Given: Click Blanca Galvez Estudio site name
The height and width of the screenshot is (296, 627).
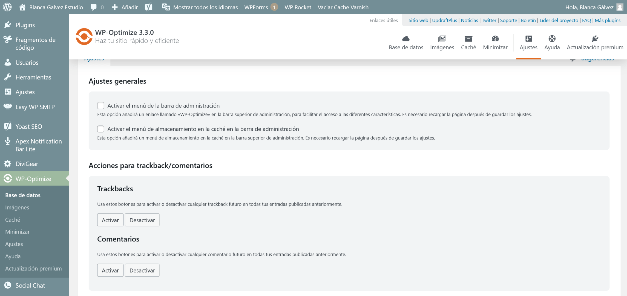Looking at the screenshot, I should 56,7.
